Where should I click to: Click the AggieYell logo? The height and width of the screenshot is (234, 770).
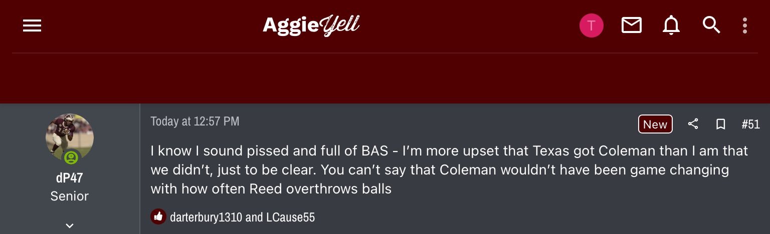pos(311,25)
